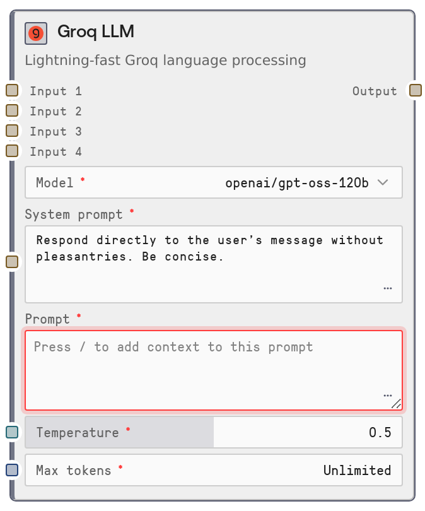Click the Input 3 connector port

(x=12, y=131)
